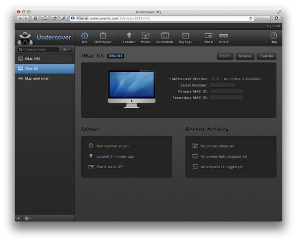Click the 'Not reported stolen' text
This screenshot has width=297, height=242.
tap(112, 146)
